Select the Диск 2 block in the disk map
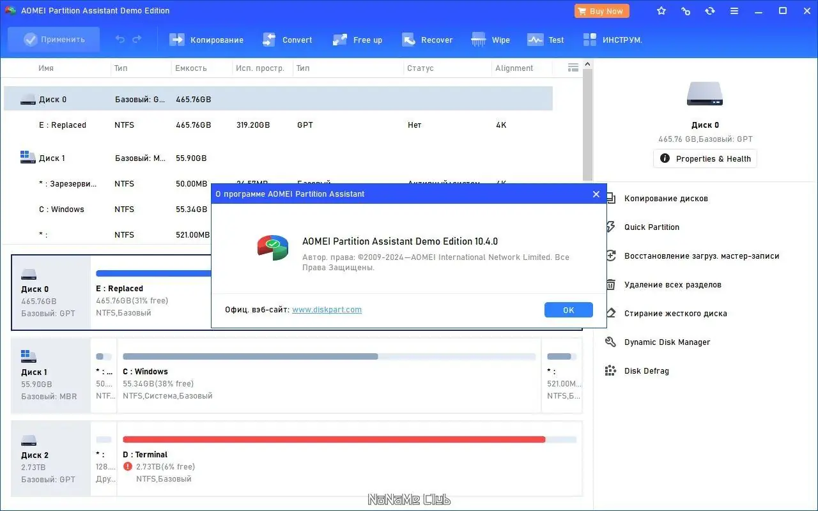This screenshot has height=511, width=818. click(51, 459)
